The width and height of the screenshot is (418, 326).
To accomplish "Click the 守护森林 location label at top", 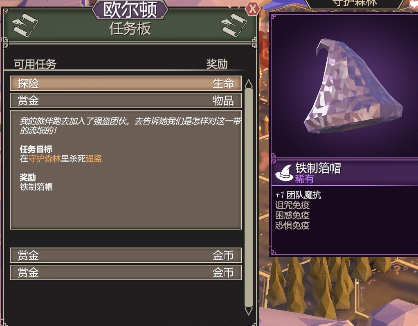I will click(x=355, y=3).
